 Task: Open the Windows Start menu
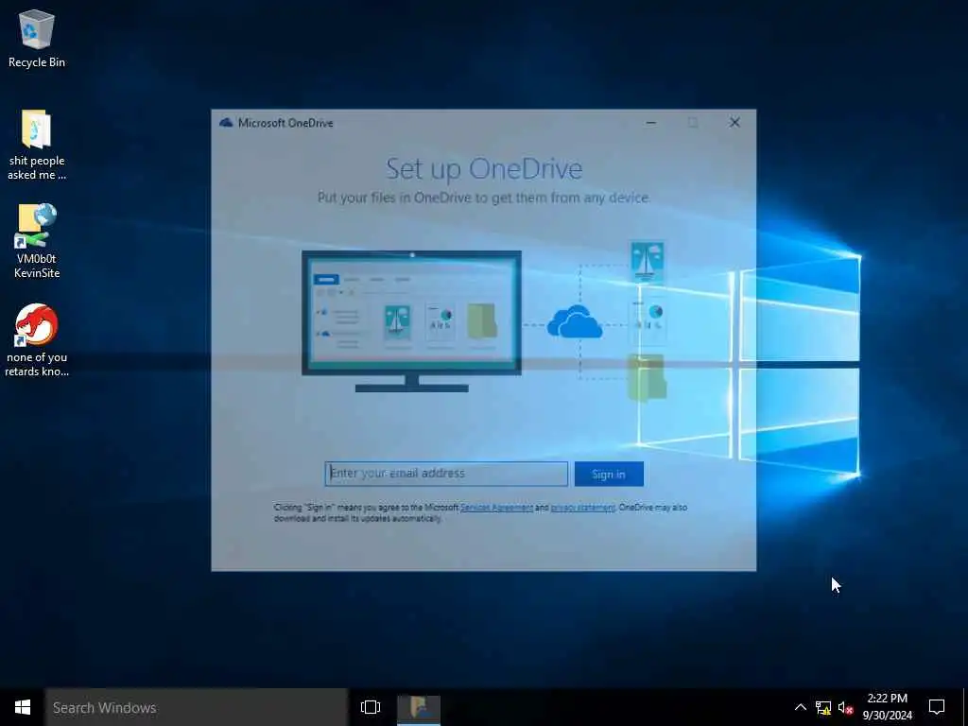[23, 707]
